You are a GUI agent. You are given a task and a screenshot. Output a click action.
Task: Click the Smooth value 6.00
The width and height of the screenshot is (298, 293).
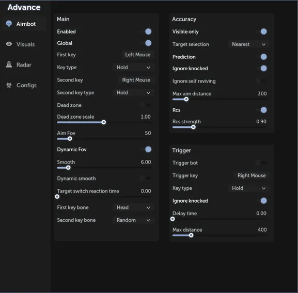click(x=146, y=162)
